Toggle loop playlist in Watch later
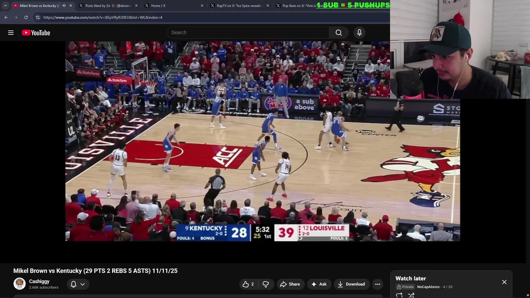This screenshot has width=530, height=298. (x=399, y=295)
